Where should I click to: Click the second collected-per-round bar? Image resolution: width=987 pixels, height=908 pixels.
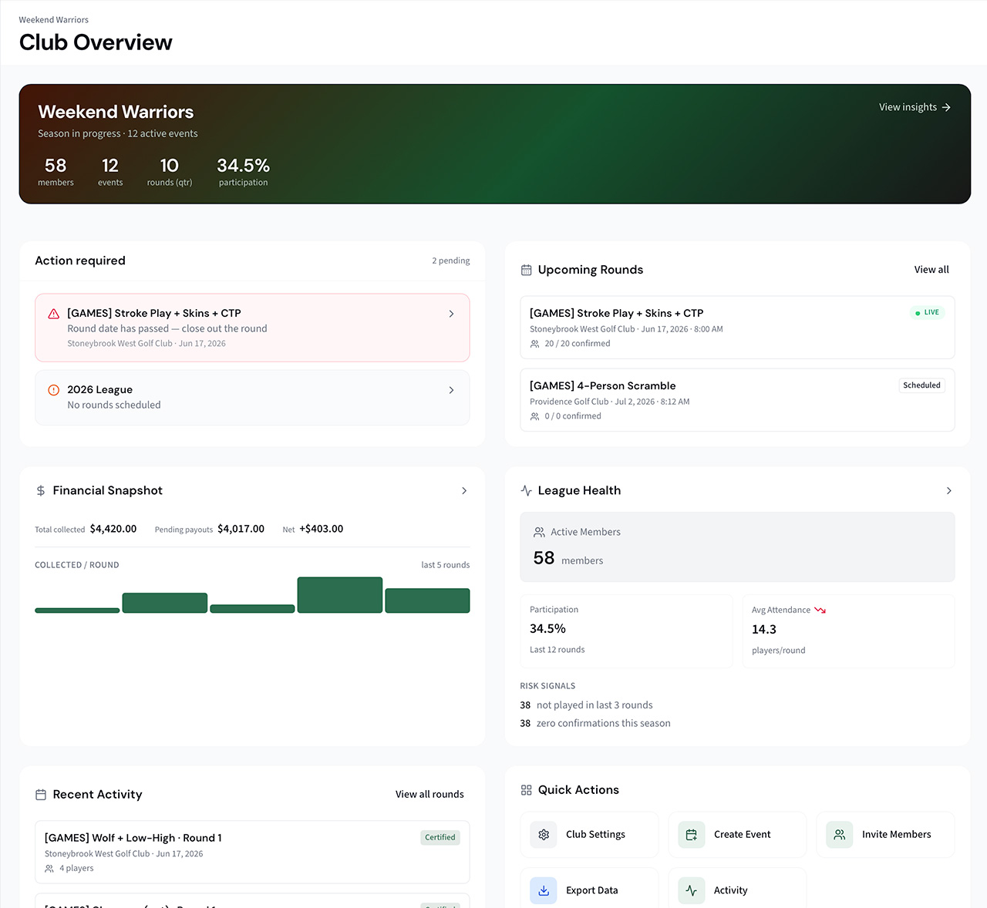pos(165,603)
